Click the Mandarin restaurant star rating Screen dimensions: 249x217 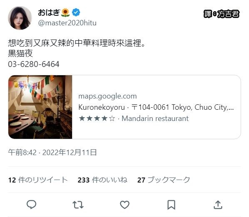tap(97, 118)
